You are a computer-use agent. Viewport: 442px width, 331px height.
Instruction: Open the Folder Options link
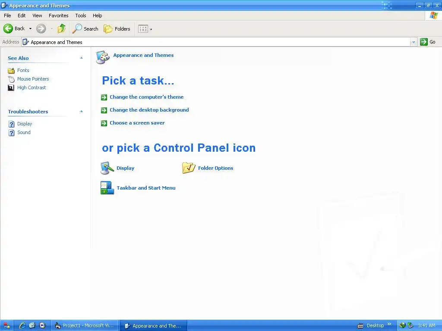[x=216, y=168]
